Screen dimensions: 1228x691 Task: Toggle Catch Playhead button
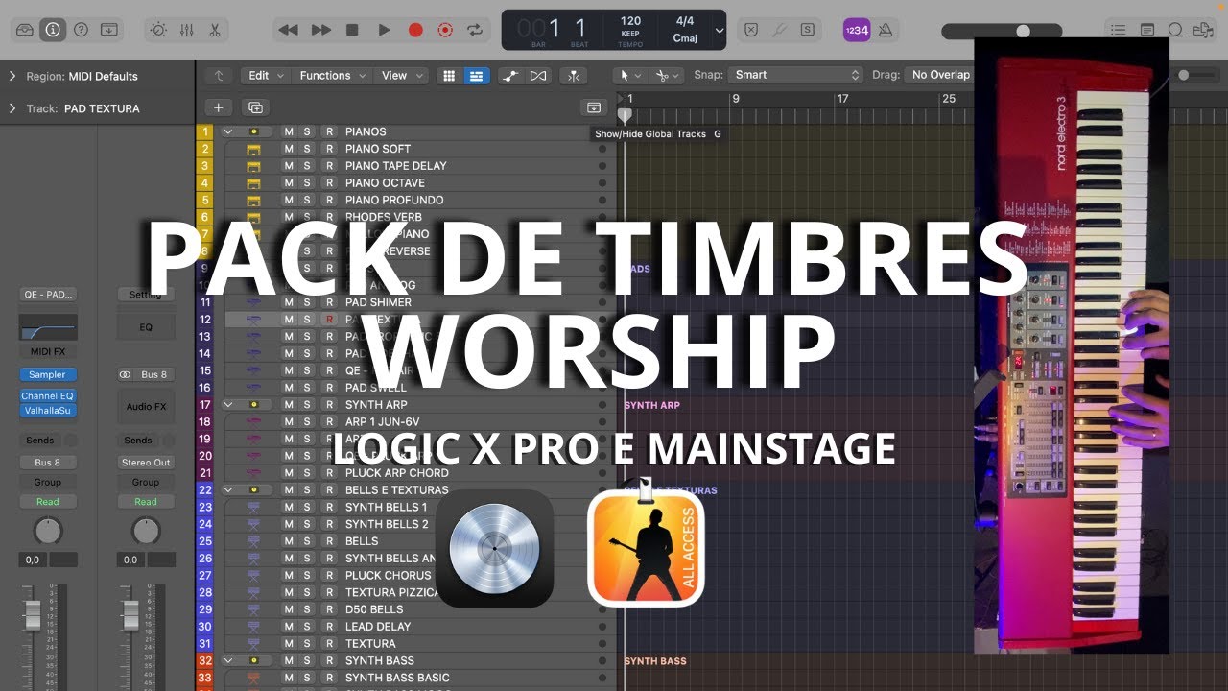point(574,76)
